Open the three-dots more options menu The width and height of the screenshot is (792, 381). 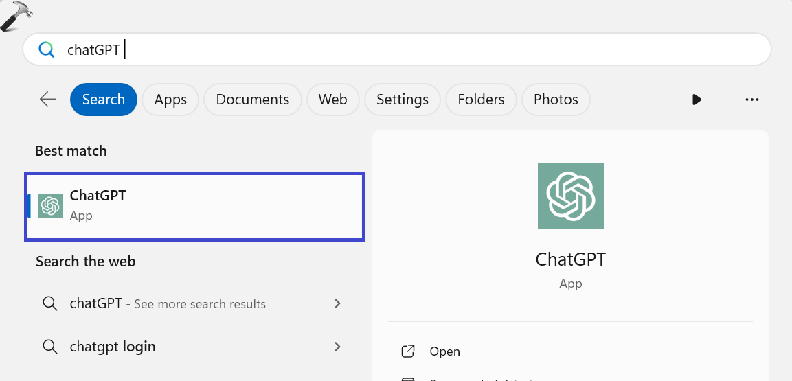[751, 100]
